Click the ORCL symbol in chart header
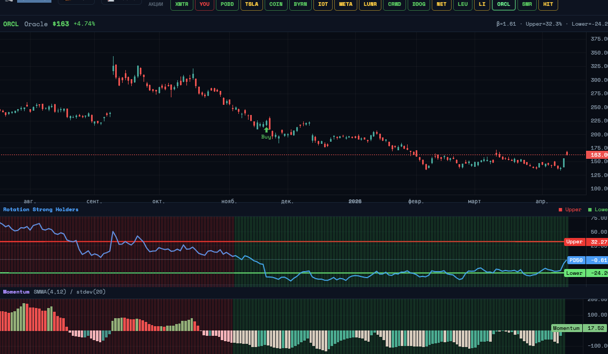Viewport: 608px width, 354px height. tap(11, 24)
